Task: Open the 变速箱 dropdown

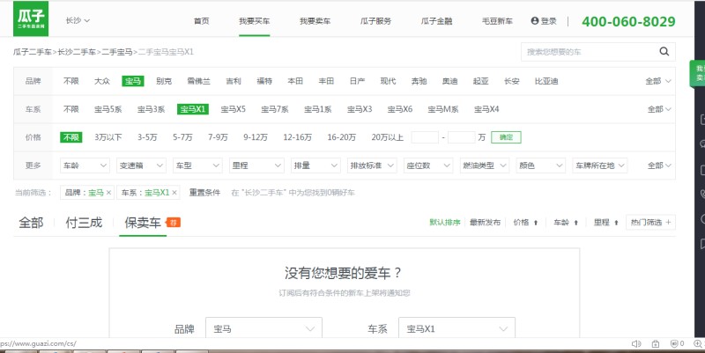Action: 141,165
